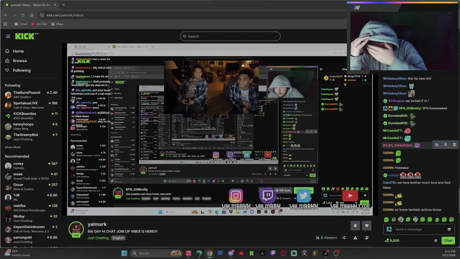Open Twitch from the Windows taskbar
Viewport: 460px width, 259px height.
(x=273, y=253)
